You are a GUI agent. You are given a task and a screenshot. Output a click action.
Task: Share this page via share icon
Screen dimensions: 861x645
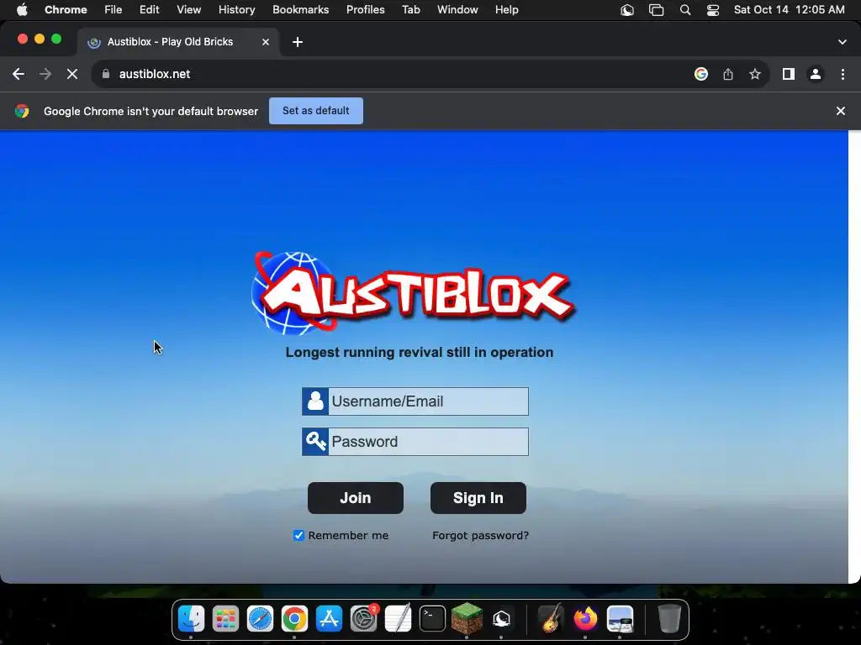(728, 74)
